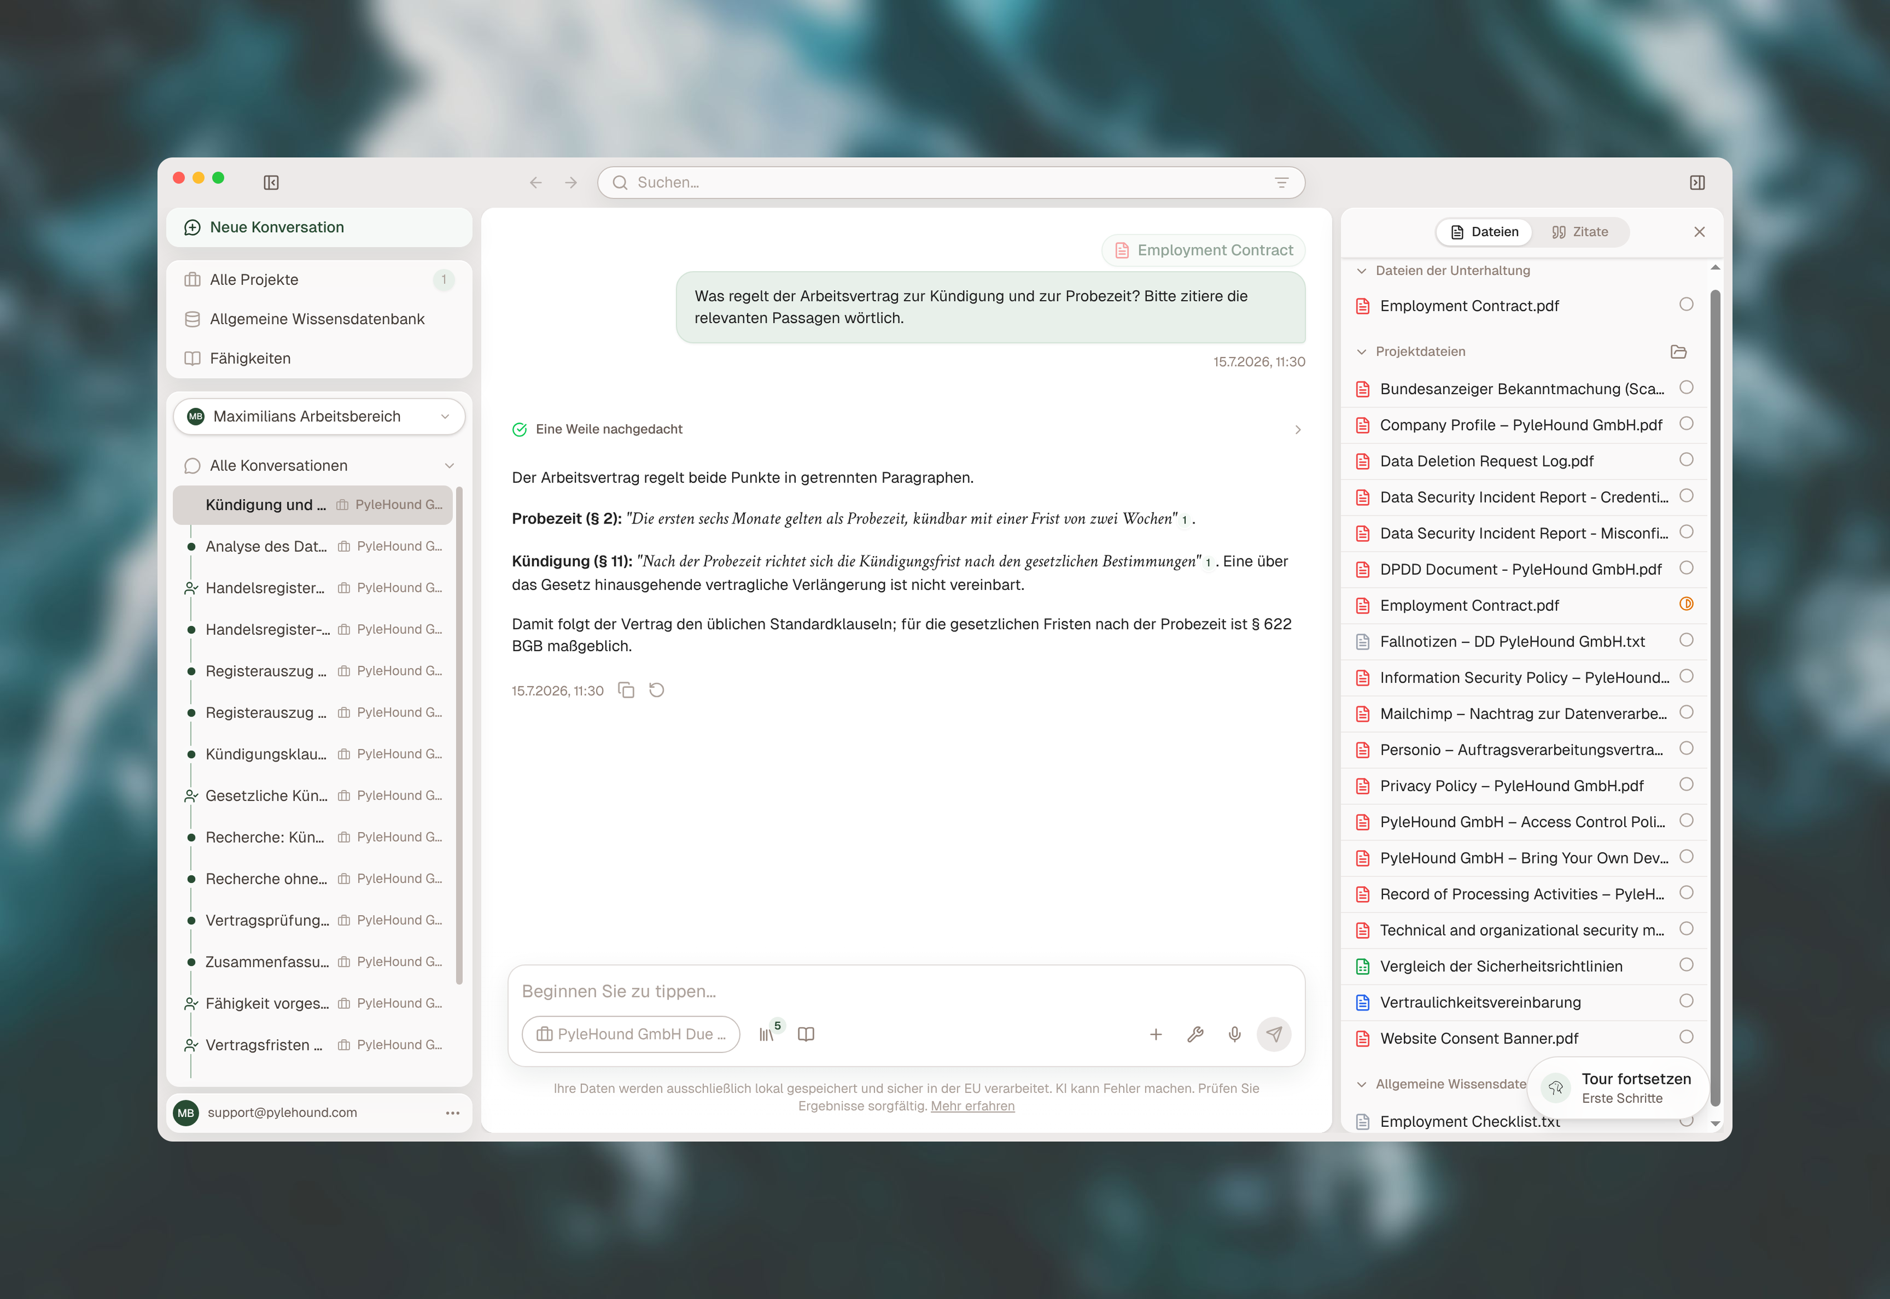The image size is (1890, 1299).
Task: Add attachment with the plus icon
Action: tap(1156, 1034)
